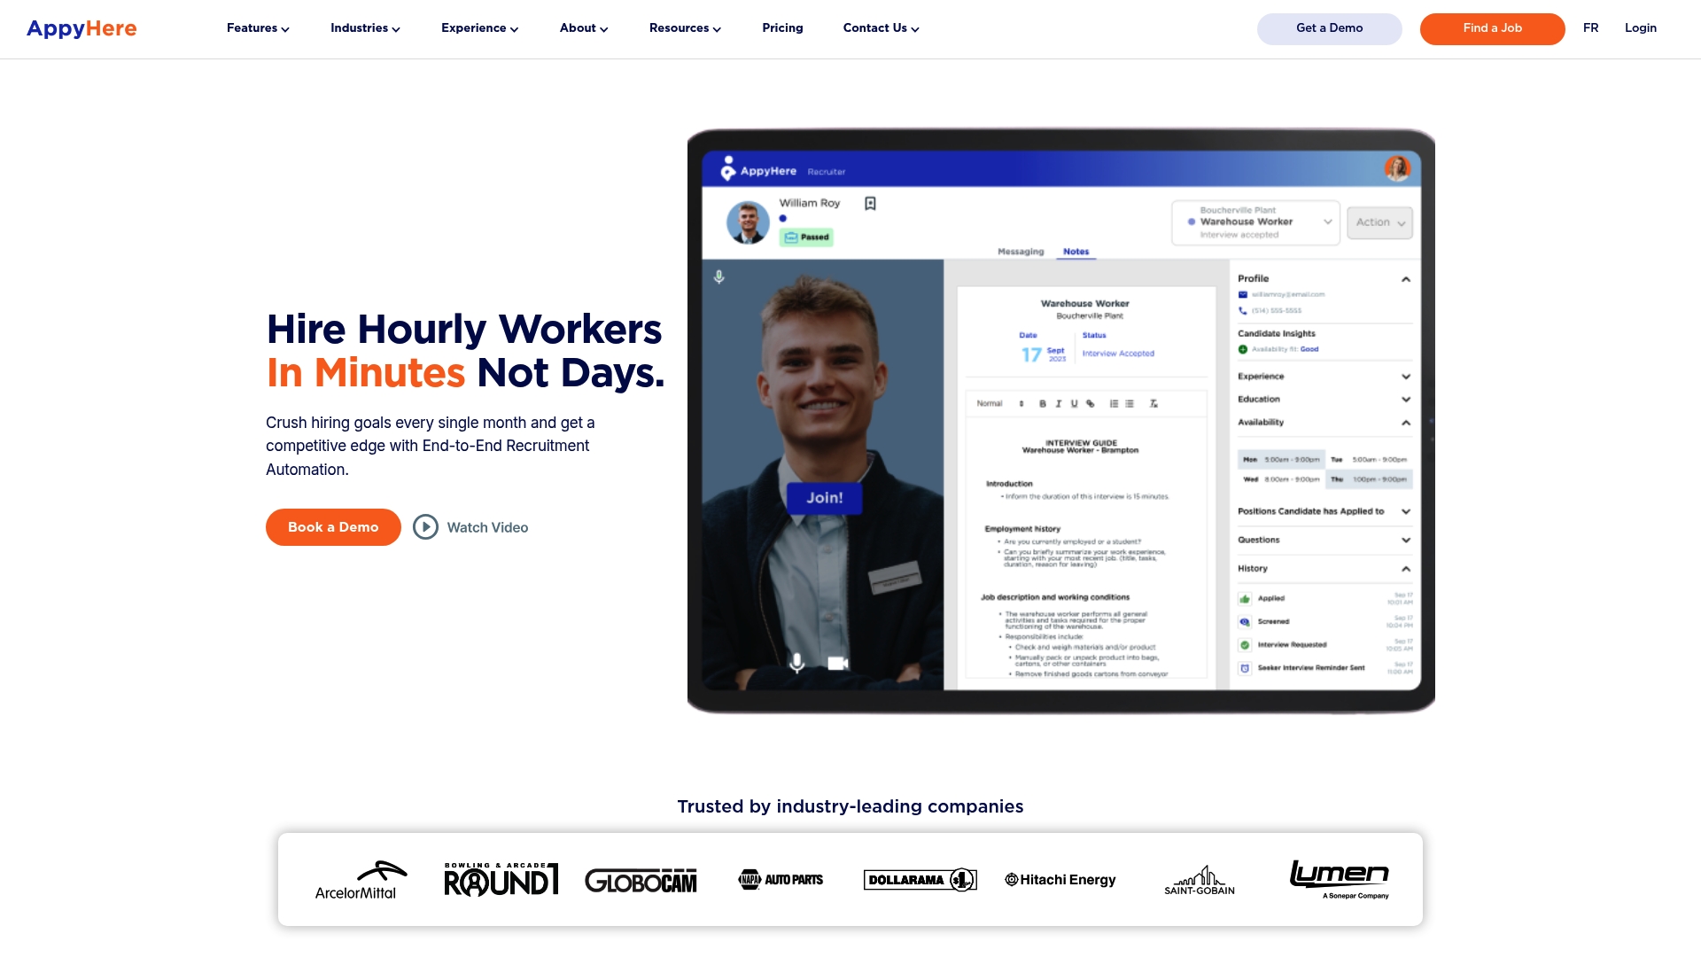
Task: Open the Login page
Action: click(x=1640, y=28)
